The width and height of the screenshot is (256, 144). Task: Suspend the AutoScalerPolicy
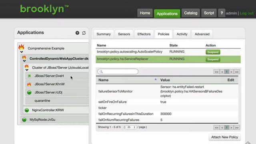click(213, 52)
